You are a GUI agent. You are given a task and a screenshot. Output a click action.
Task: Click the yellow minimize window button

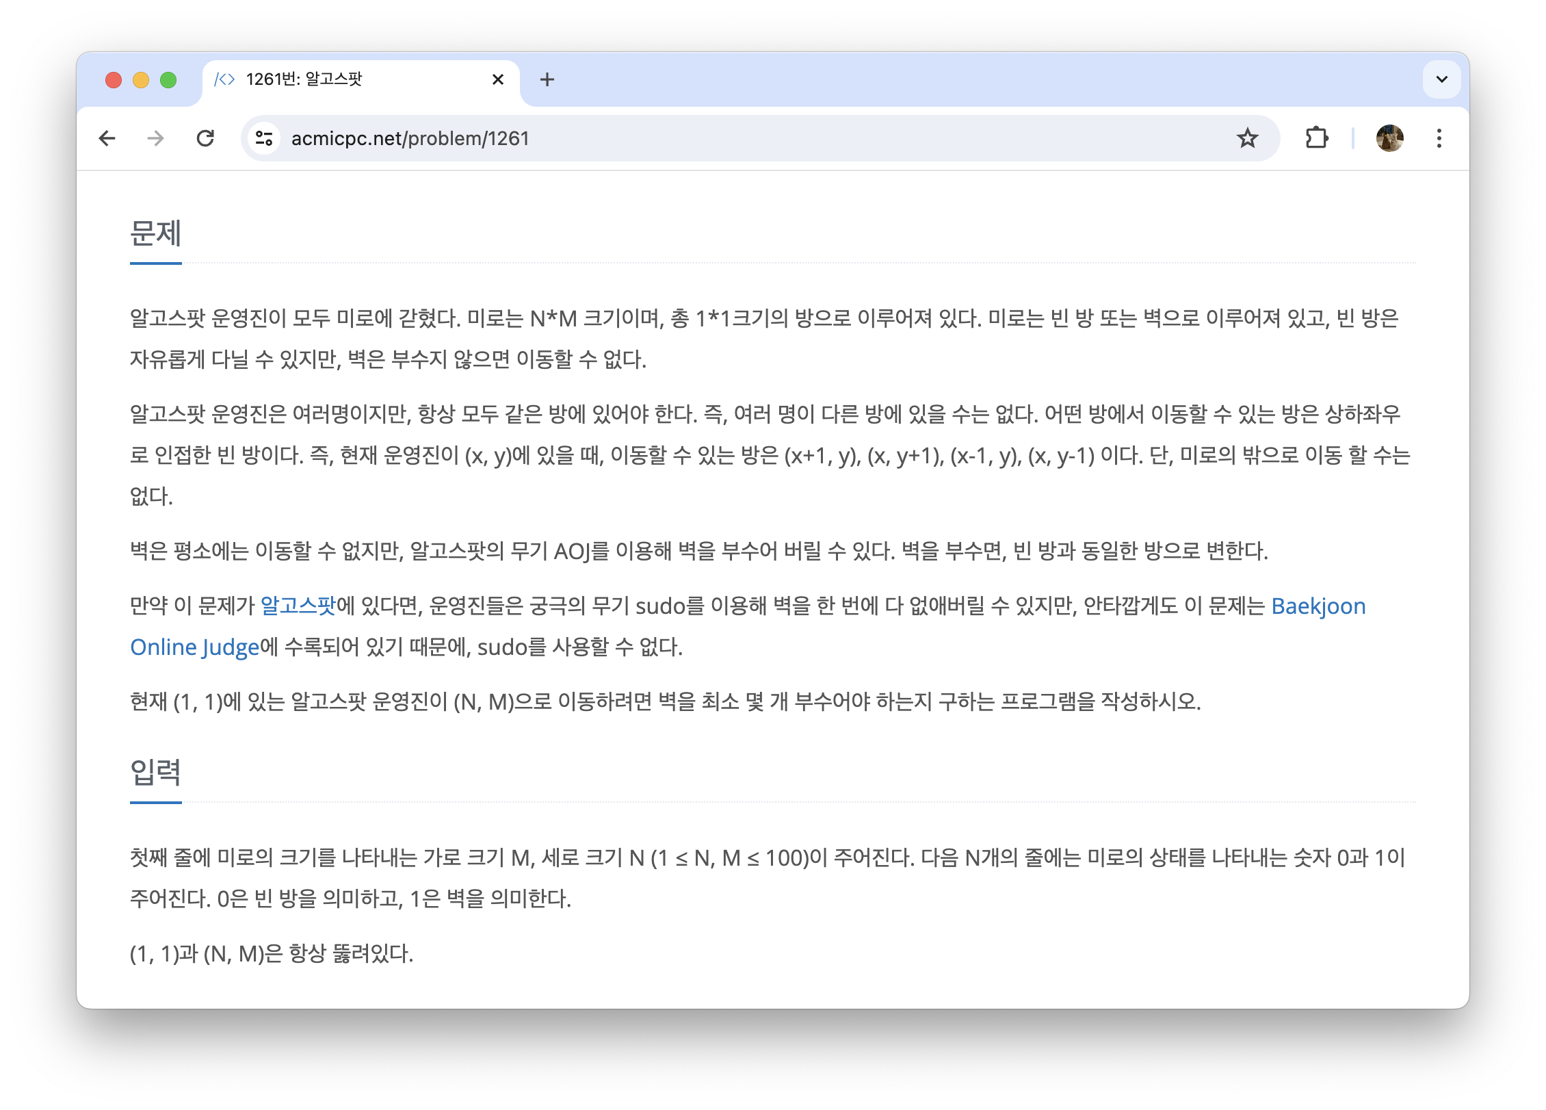(141, 80)
